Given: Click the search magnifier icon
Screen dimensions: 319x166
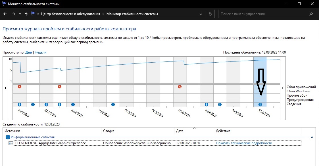Looking at the screenshot, I should [311, 14].
